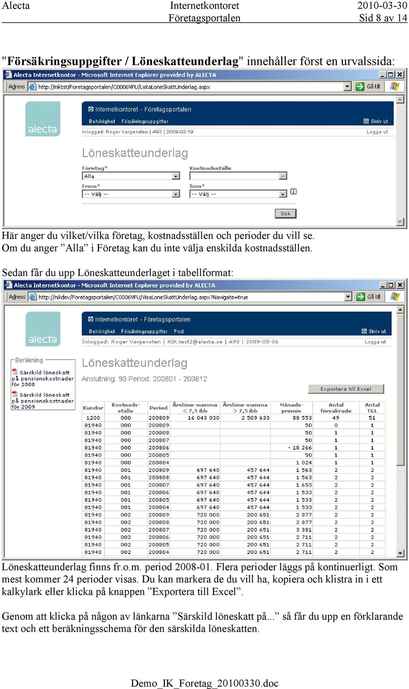The image size is (409, 689).
Task: Click the Gå till button in upper browser
Action: click(x=368, y=86)
